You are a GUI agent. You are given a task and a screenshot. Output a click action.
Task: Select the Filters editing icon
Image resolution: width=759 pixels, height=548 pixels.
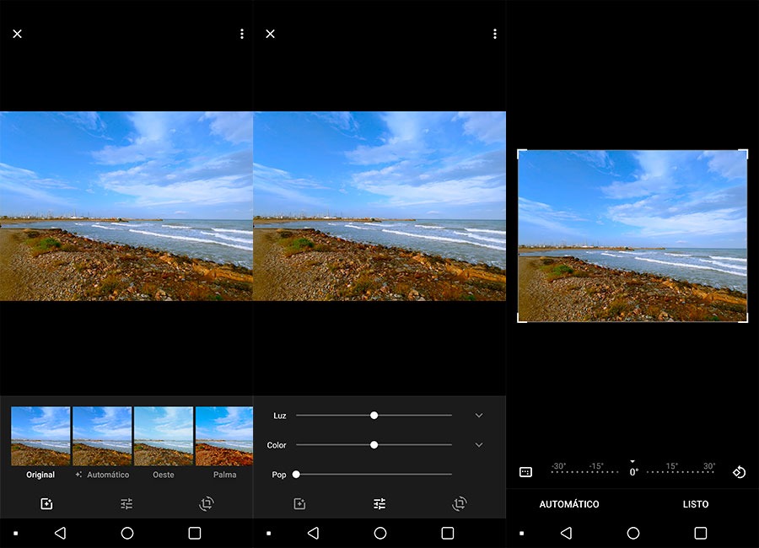pyautogui.click(x=45, y=502)
